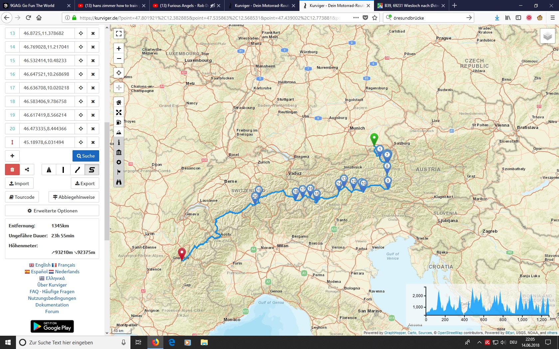
Task: Show fuel stations on the map
Action: click(119, 122)
